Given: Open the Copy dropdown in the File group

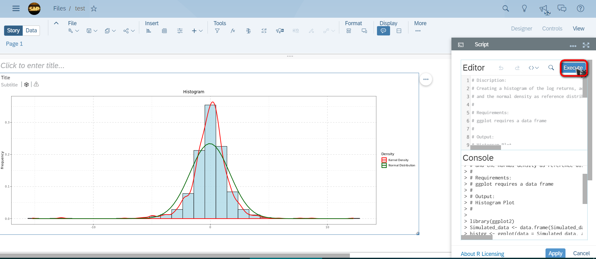Looking at the screenshot, I should click(x=110, y=31).
